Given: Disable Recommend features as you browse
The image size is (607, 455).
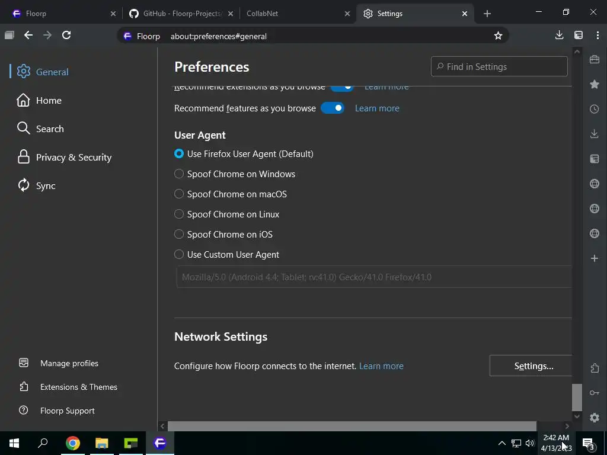Looking at the screenshot, I should coord(333,108).
